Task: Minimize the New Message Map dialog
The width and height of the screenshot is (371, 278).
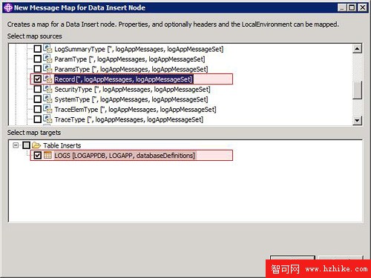Action: [x=342, y=7]
